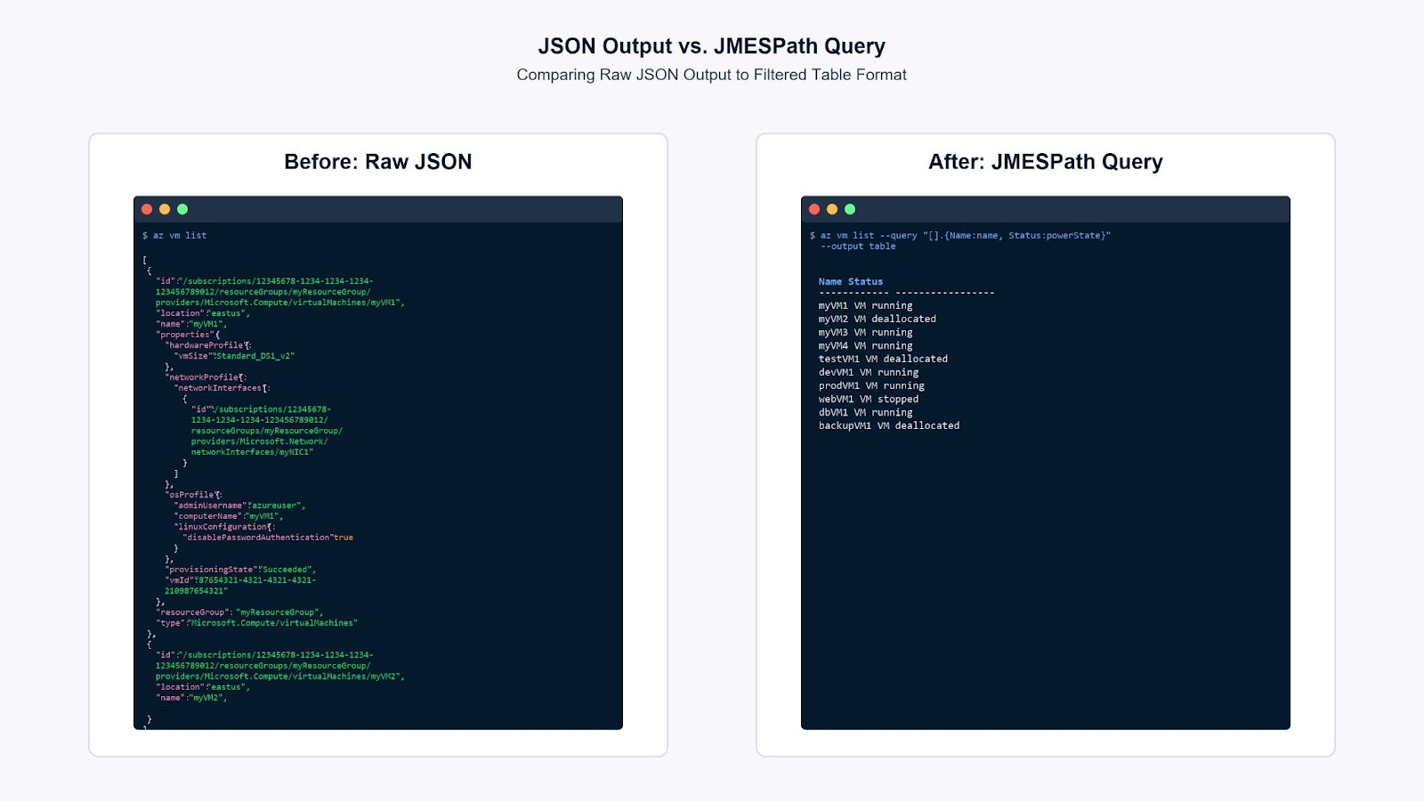
Task: Click the Name column header in the table
Action: [830, 280]
